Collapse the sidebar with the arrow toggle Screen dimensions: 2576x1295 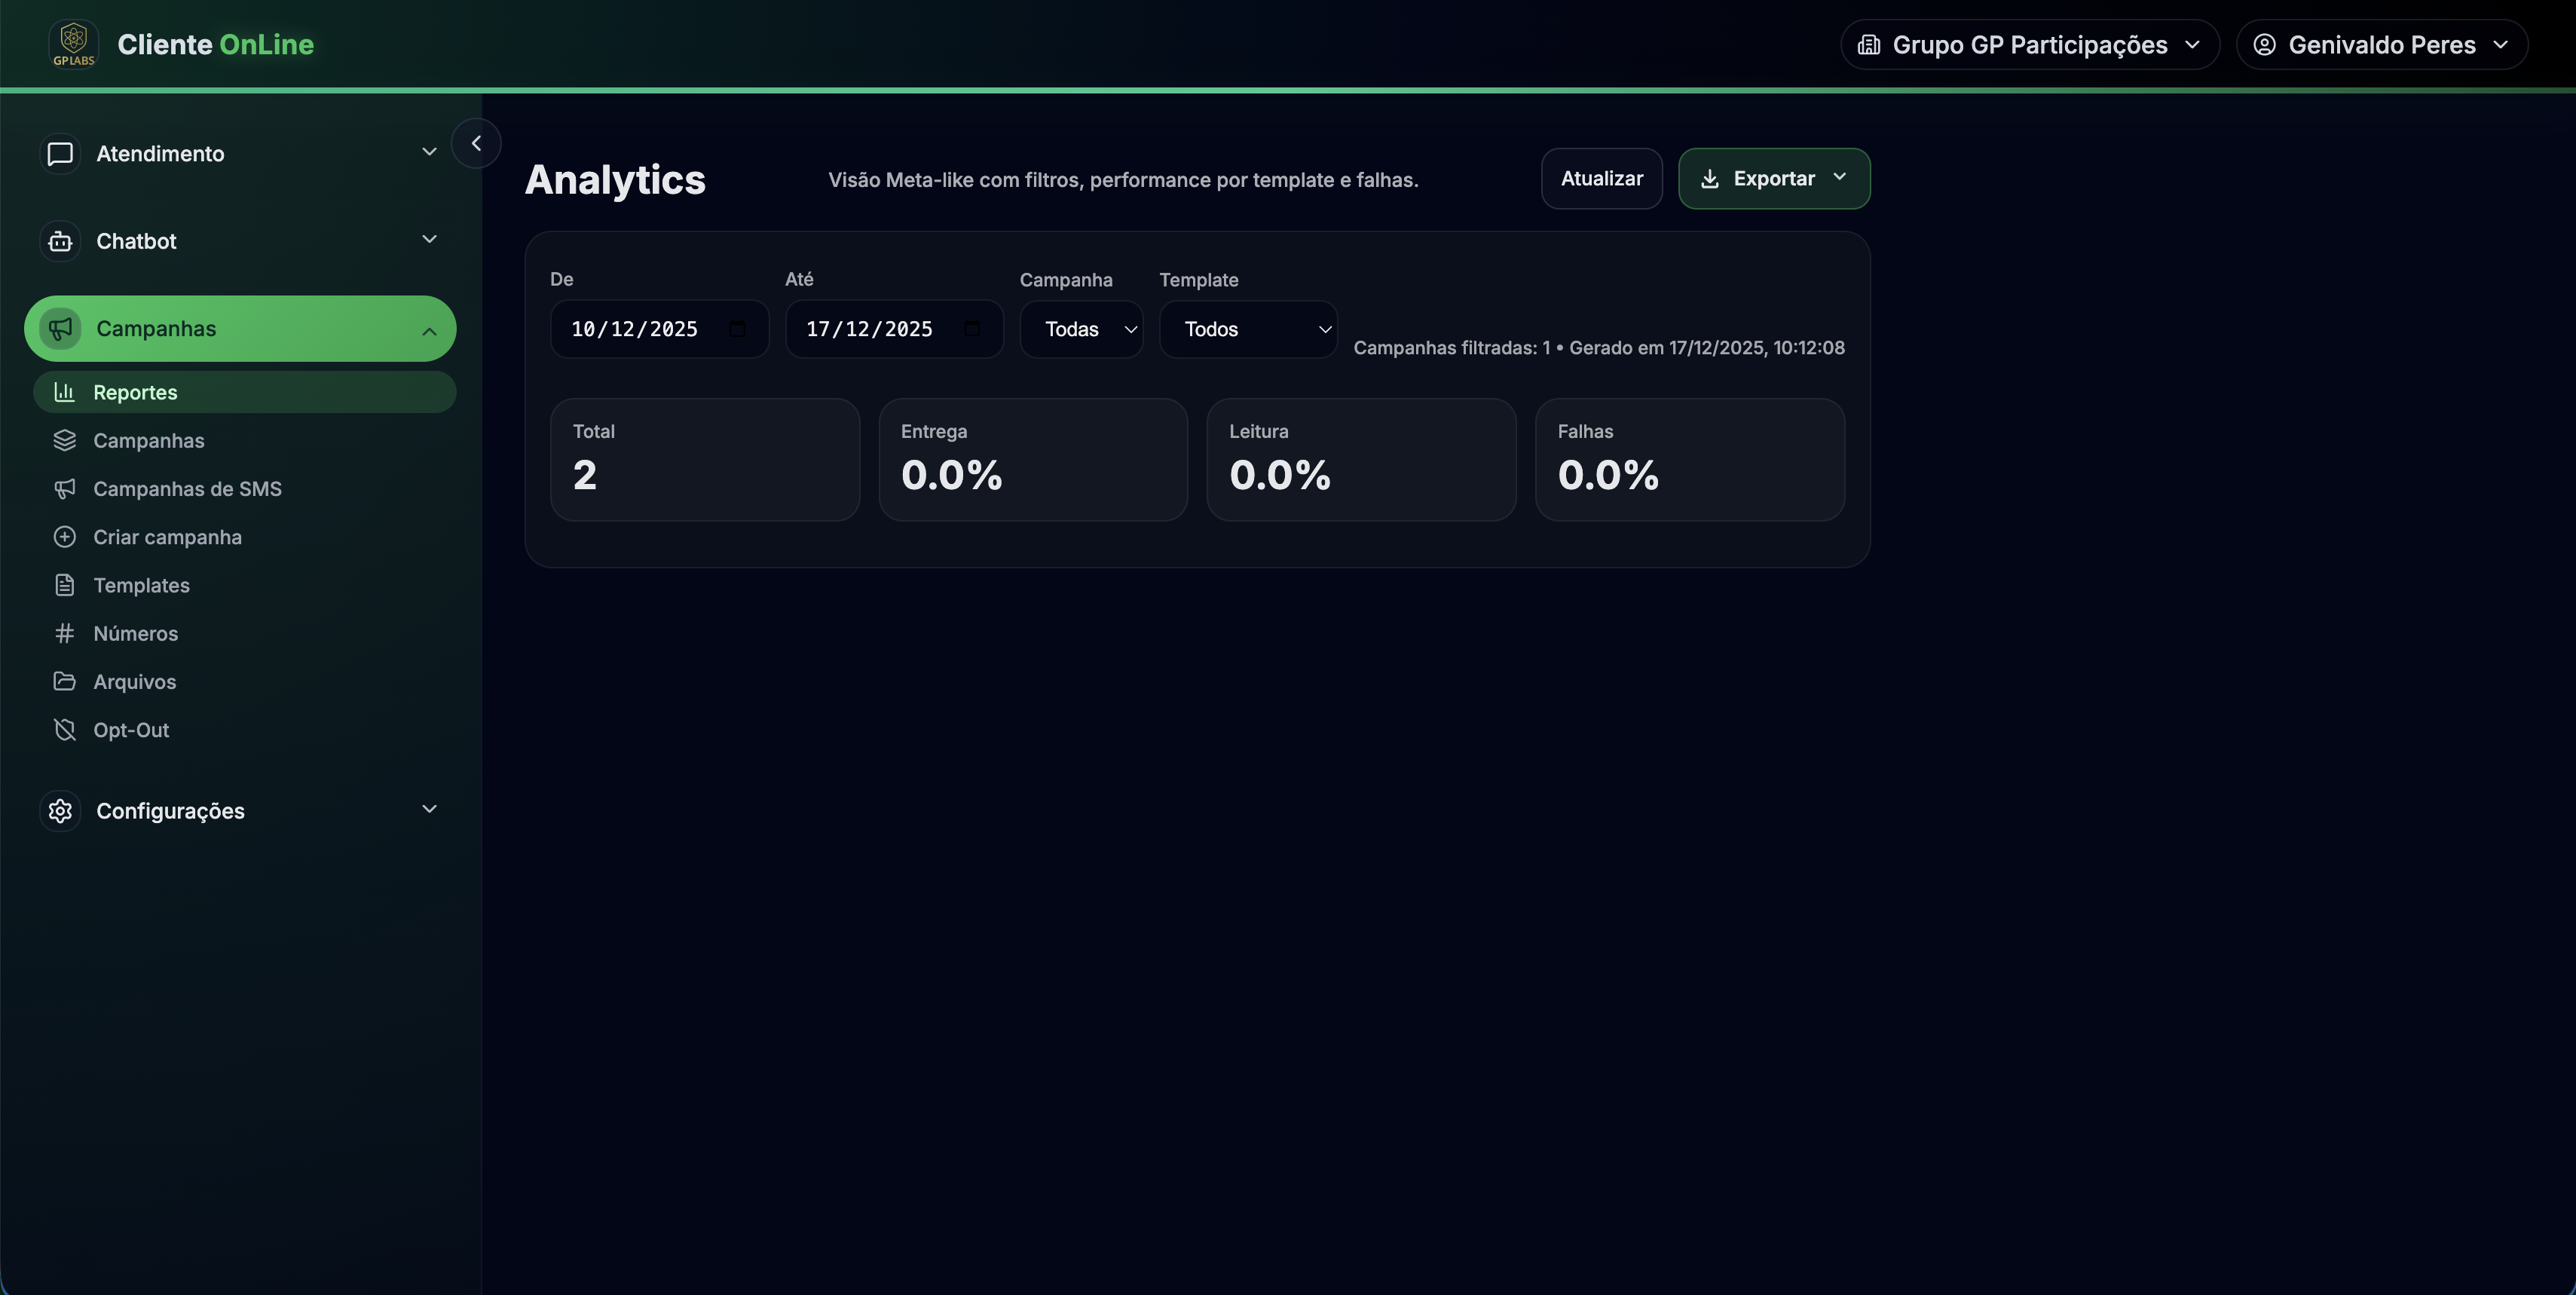coord(476,143)
